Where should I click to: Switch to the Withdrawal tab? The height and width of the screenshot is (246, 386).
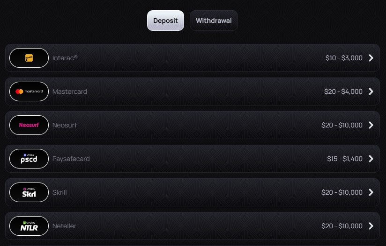(x=214, y=21)
